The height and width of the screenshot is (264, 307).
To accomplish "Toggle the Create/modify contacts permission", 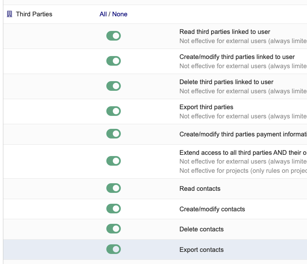I will [x=114, y=209].
